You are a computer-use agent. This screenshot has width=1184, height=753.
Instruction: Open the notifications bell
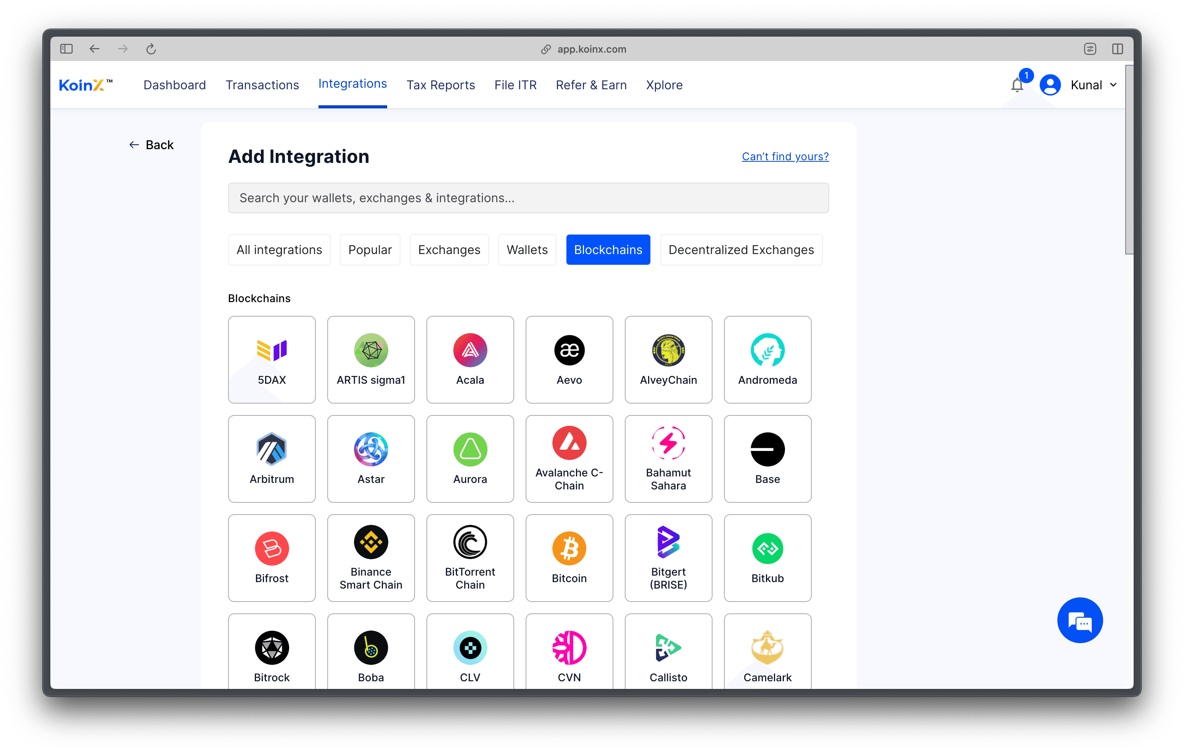pyautogui.click(x=1017, y=85)
